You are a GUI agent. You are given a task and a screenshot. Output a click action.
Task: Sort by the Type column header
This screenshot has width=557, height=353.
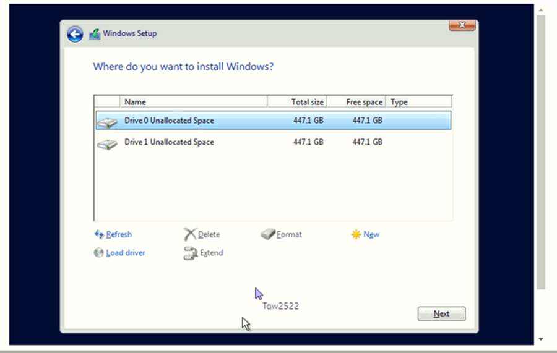point(419,102)
